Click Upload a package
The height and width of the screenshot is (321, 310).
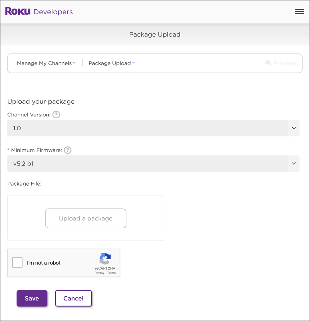click(x=85, y=218)
